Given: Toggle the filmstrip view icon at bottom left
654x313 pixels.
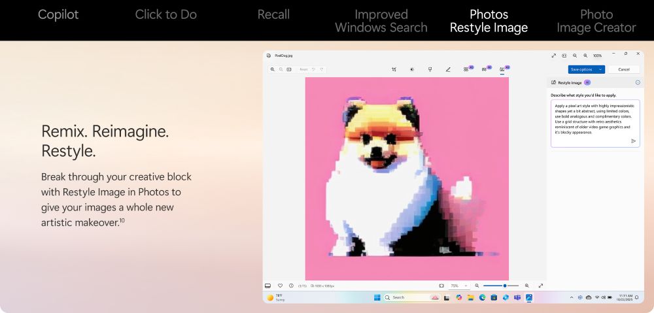Looking at the screenshot, I should [x=268, y=286].
